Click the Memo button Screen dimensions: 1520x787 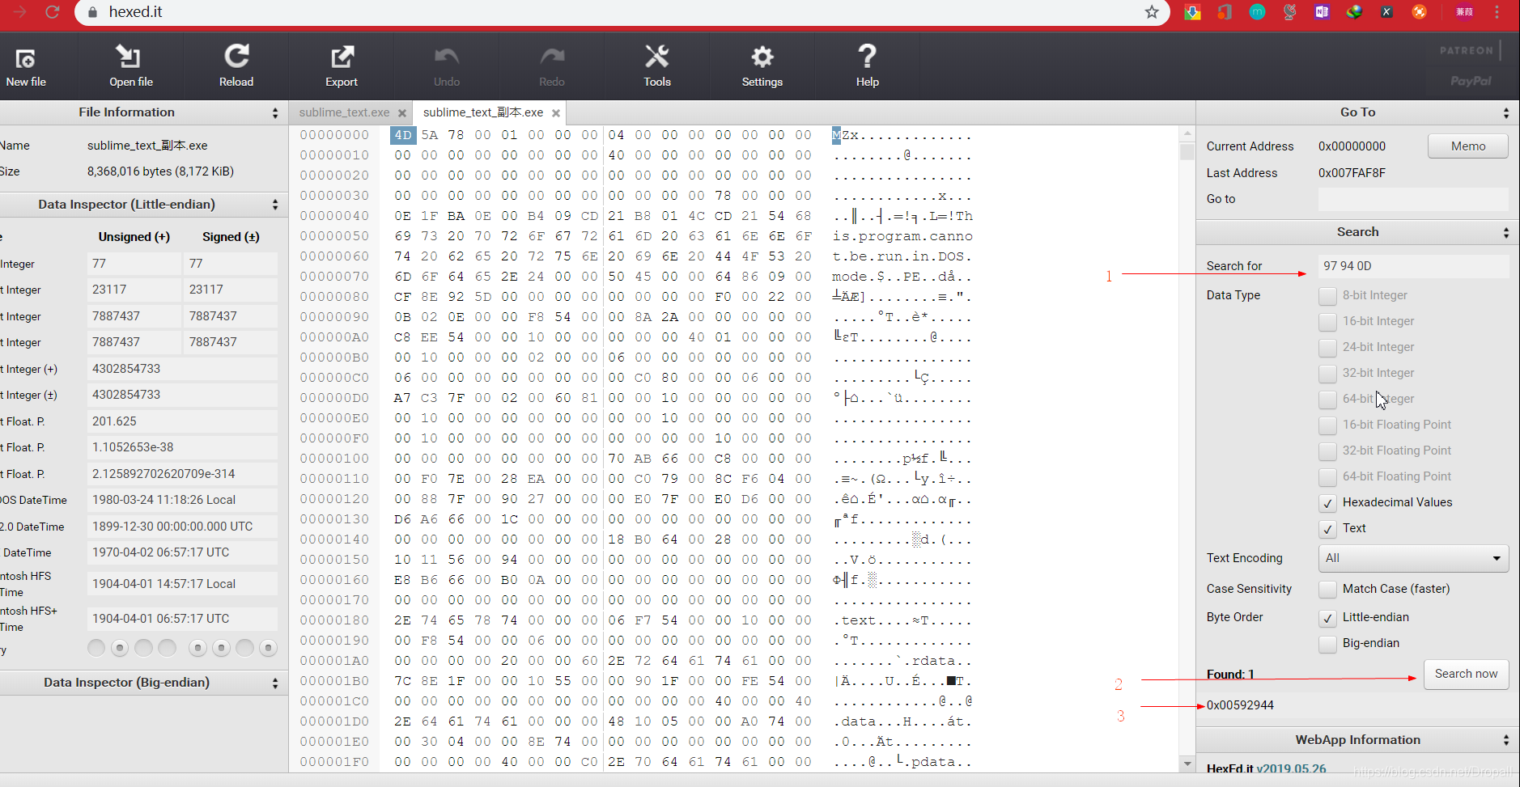pyautogui.click(x=1467, y=146)
